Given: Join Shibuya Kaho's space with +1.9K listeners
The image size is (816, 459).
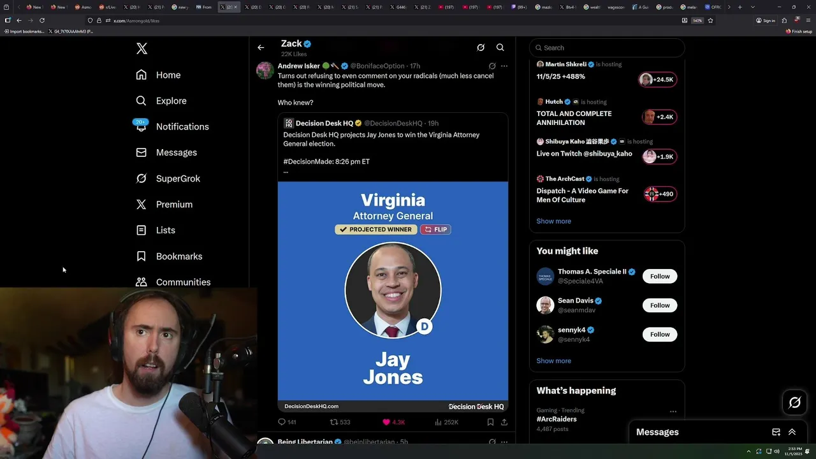Looking at the screenshot, I should 659,157.
